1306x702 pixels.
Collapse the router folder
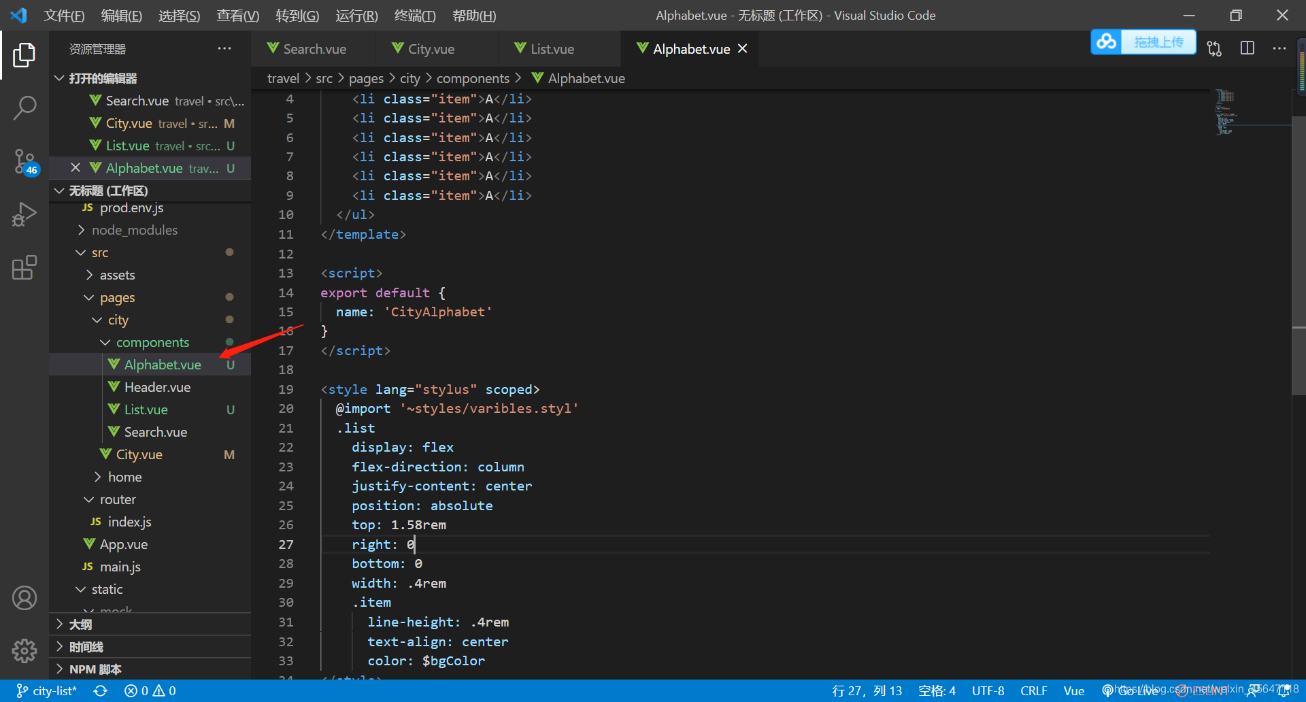point(150,499)
